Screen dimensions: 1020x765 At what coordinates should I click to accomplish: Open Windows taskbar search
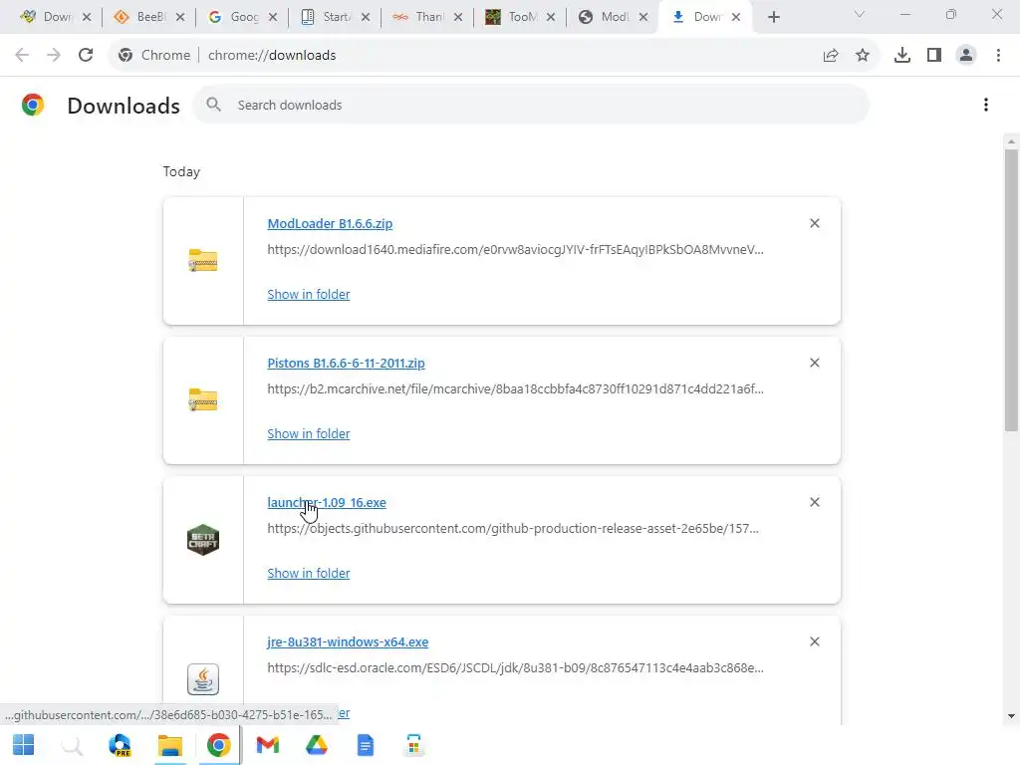click(72, 745)
